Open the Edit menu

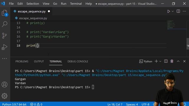coord(20,4)
